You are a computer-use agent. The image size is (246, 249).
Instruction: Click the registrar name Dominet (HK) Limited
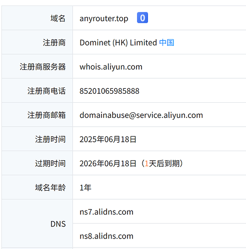(x=118, y=42)
